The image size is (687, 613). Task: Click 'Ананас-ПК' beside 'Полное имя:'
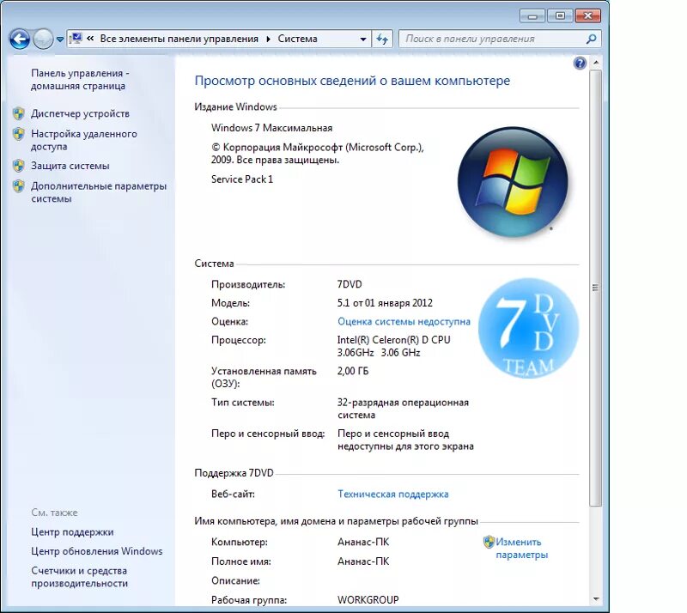363,561
